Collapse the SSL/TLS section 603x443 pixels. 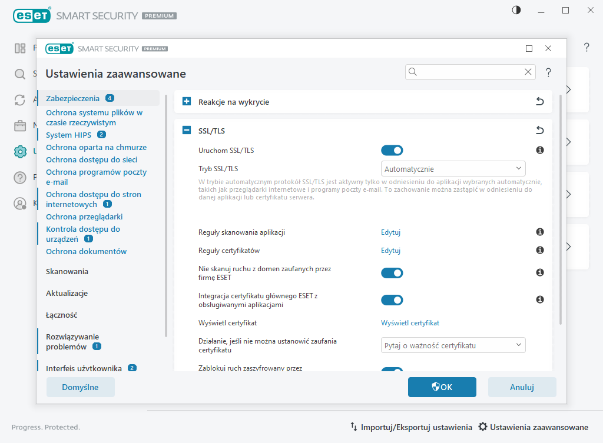[x=186, y=130]
